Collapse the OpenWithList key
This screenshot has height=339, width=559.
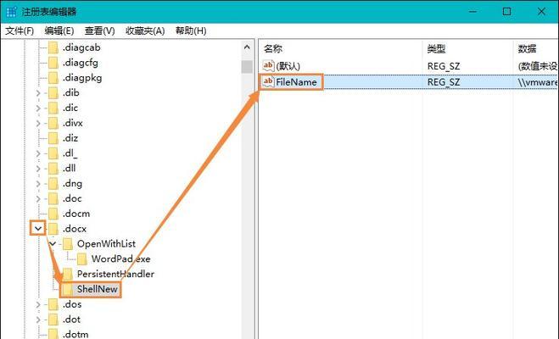tap(53, 244)
